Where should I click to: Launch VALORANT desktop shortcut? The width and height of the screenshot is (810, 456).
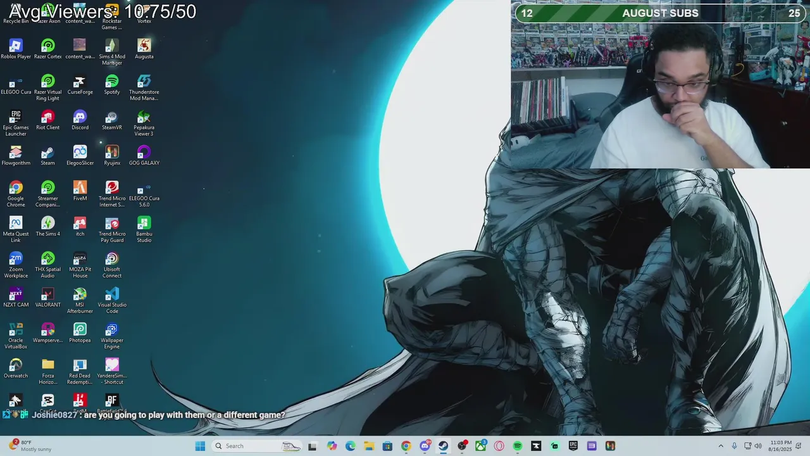coord(48,298)
